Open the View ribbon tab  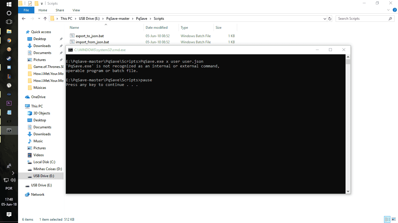click(76, 10)
